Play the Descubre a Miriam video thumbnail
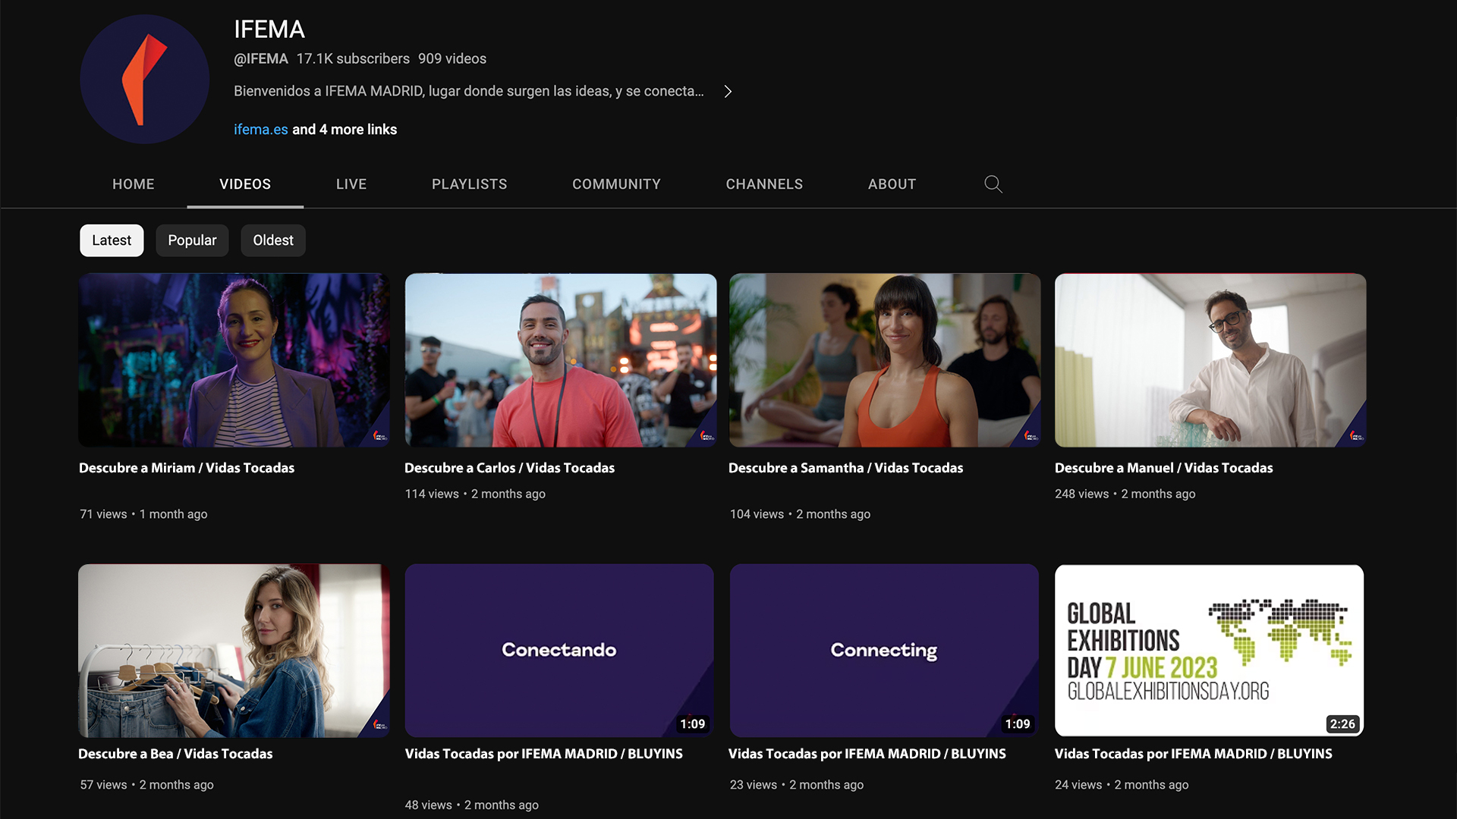1457x819 pixels. tap(234, 360)
